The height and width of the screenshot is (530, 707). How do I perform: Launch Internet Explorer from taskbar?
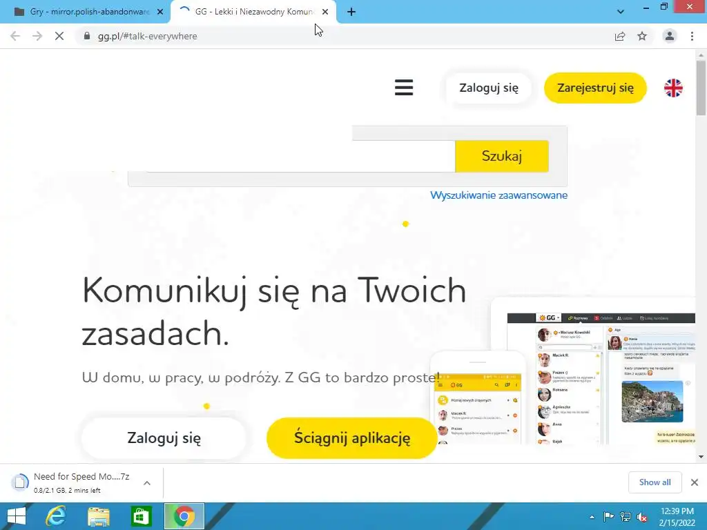tap(56, 516)
